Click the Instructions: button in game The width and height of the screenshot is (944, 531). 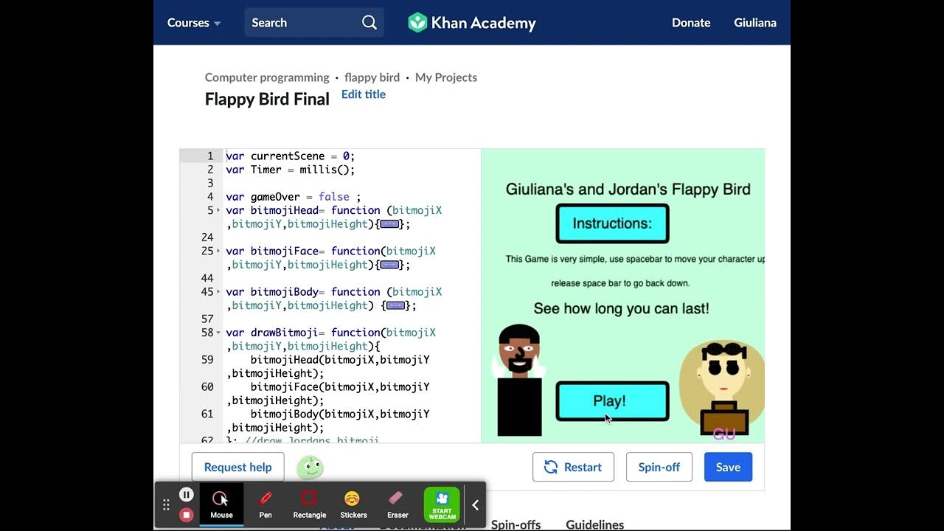[612, 223]
